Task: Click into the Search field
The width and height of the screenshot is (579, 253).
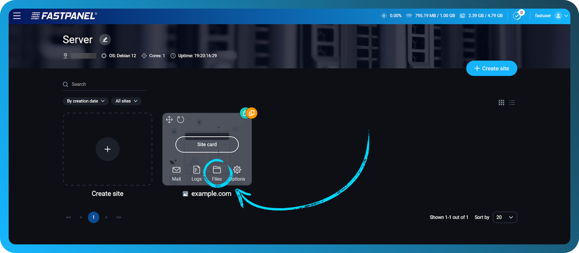Action: (104, 84)
